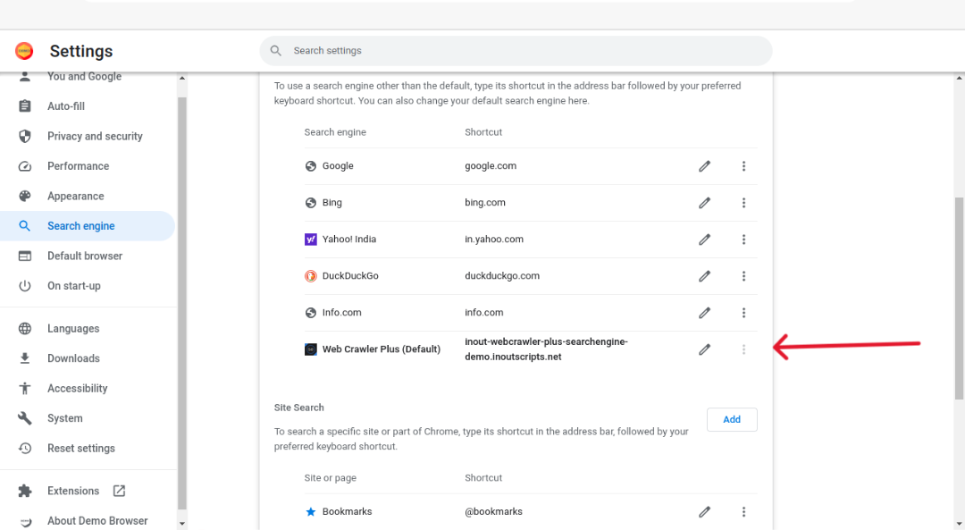Screen dimensions: 965x530
Task: Open more actions menu for Bing
Action: pyautogui.click(x=743, y=203)
